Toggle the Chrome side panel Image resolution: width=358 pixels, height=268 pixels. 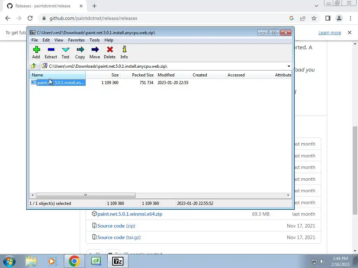(x=328, y=18)
